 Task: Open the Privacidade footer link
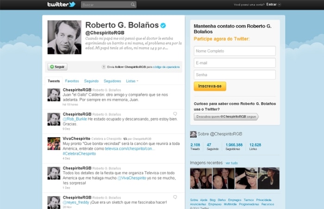[264, 200]
